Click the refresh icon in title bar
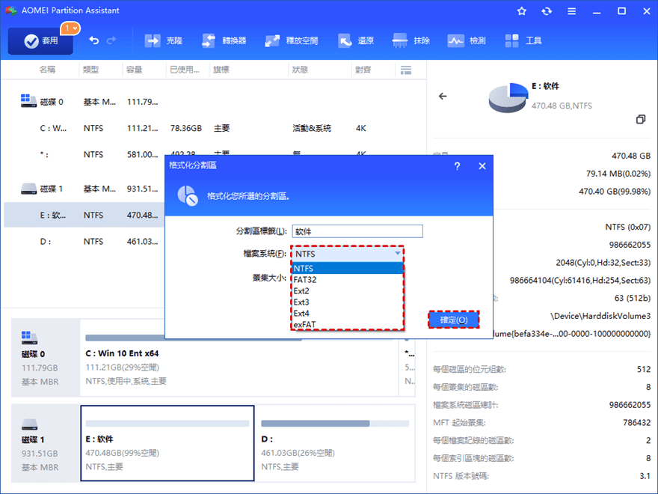Viewport: 658px width, 494px height. click(547, 11)
